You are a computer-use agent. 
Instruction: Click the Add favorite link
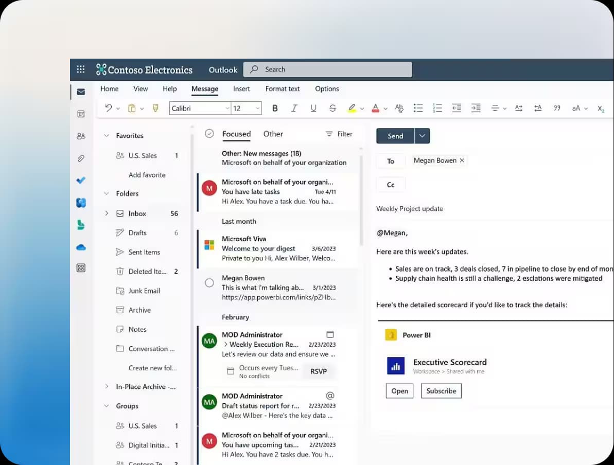click(147, 175)
